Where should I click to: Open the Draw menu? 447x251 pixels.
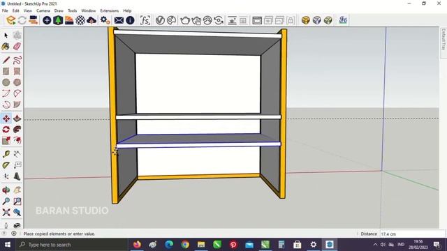point(59,10)
